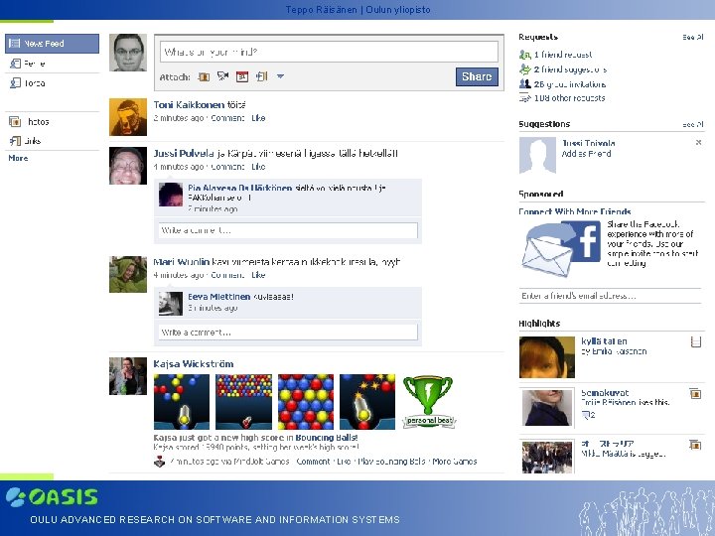Image resolution: width=715 pixels, height=536 pixels.
Task: Open Jussi Toivola's suggested profile
Action: (x=588, y=143)
